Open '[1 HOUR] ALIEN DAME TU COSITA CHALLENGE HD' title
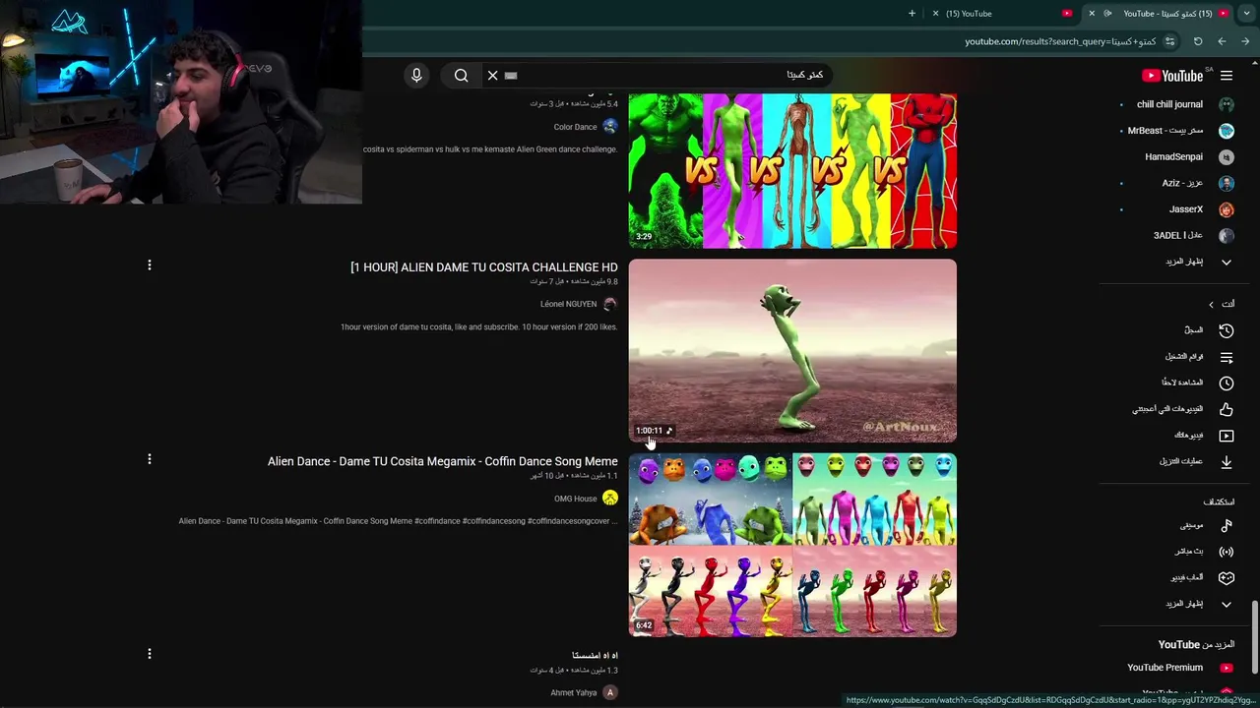Image resolution: width=1260 pixels, height=708 pixels. point(484,267)
